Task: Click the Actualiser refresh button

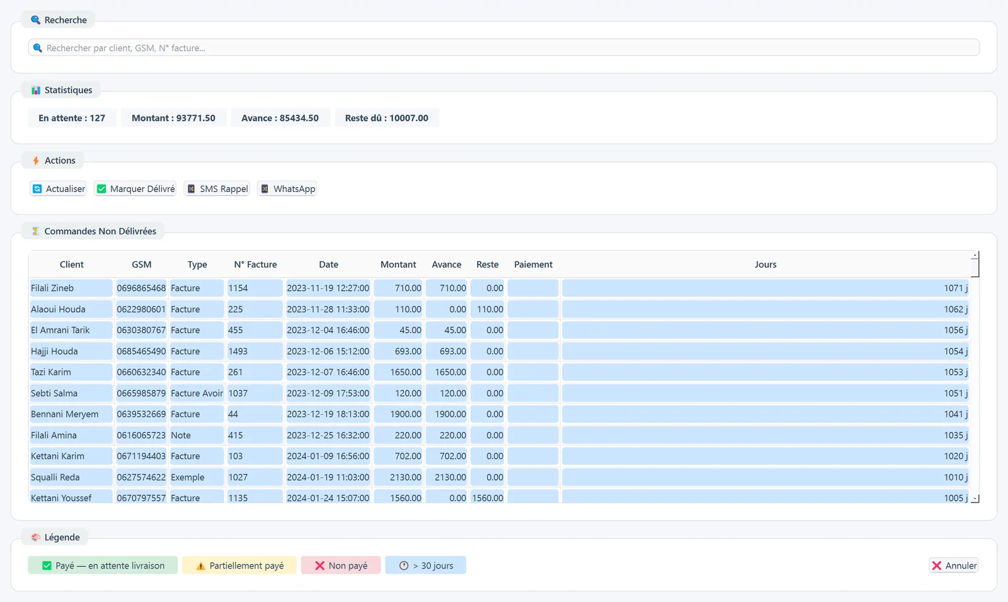Action: (58, 189)
